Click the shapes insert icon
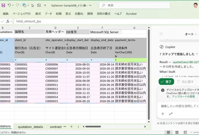The width and height of the screenshot is (199, 135). pyautogui.click(x=25, y=5)
